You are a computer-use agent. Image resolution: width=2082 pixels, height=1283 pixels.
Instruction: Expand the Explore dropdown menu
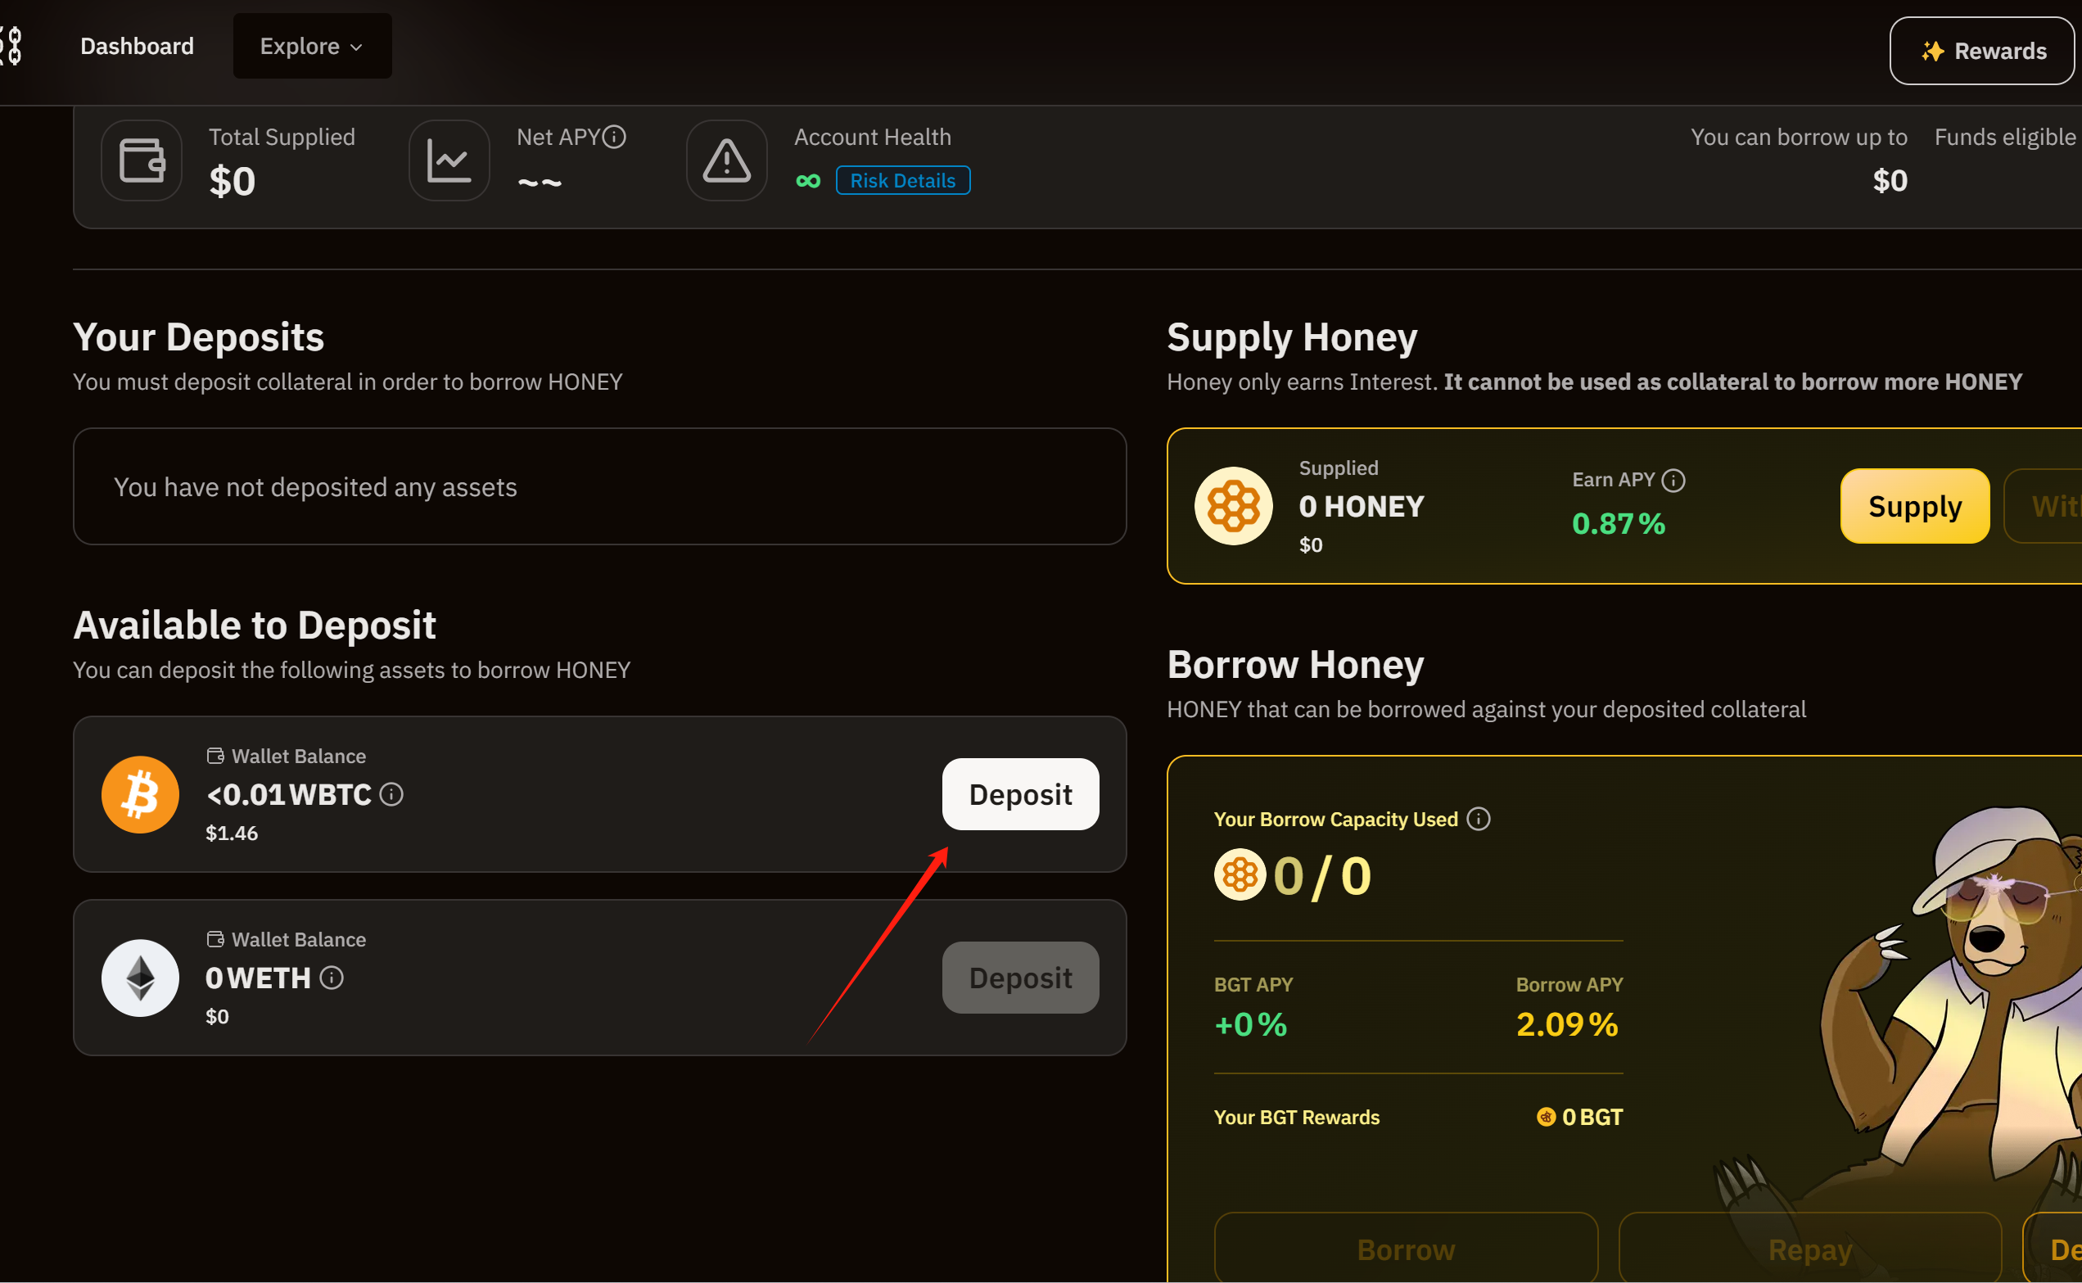(x=312, y=46)
